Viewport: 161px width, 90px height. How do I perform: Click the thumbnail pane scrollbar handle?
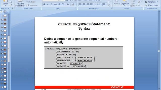(9, 49)
